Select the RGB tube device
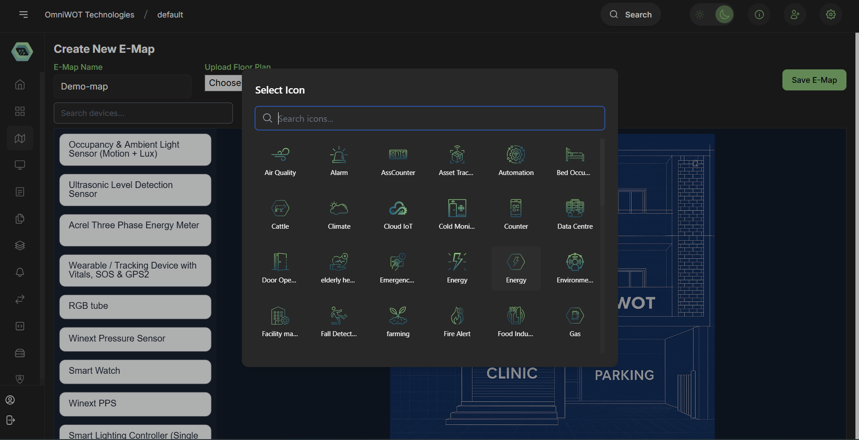Viewport: 859px width, 440px height. 135,307
